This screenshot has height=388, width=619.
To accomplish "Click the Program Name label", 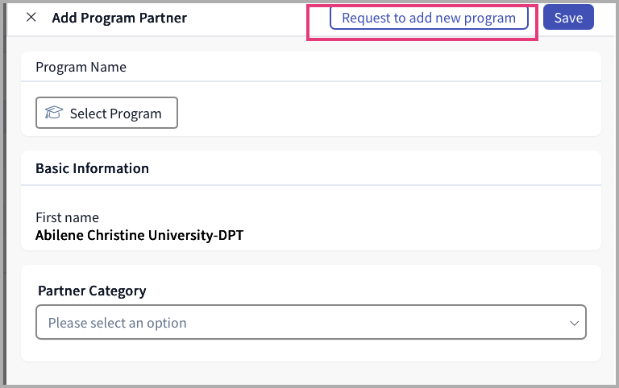I will click(x=81, y=67).
